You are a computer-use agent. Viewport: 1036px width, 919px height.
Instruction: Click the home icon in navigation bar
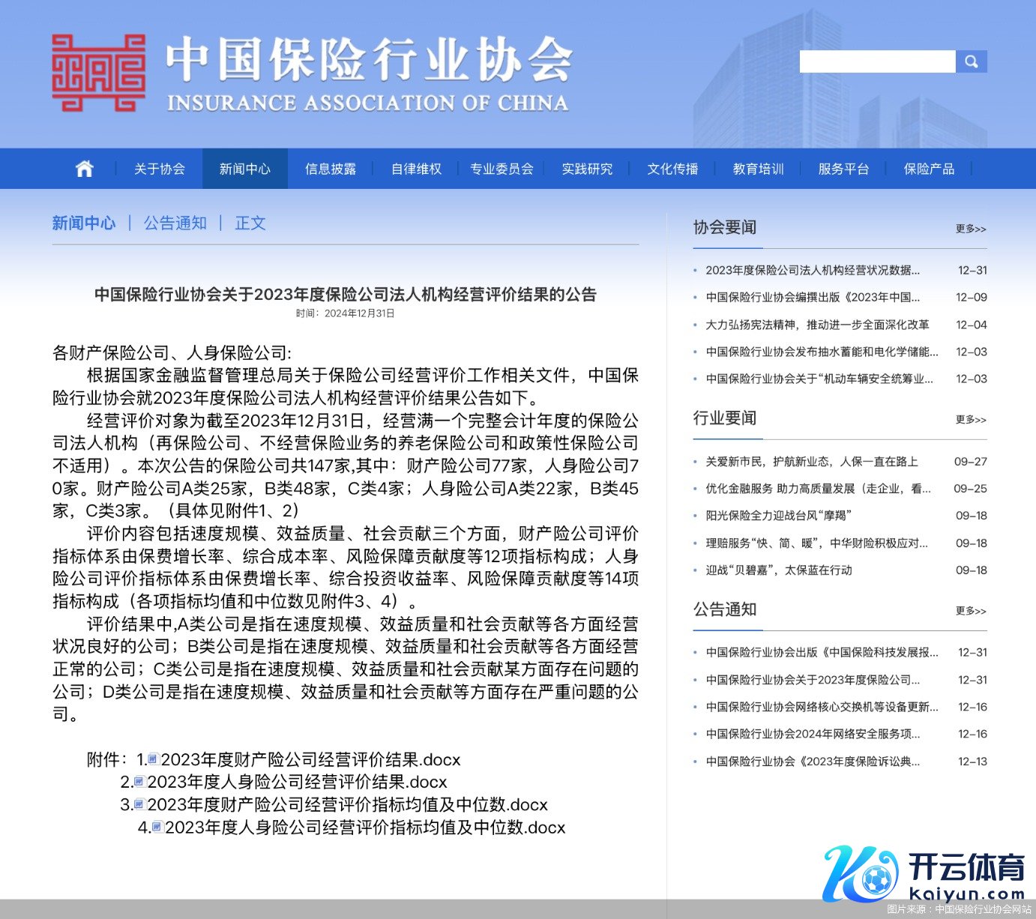(84, 168)
